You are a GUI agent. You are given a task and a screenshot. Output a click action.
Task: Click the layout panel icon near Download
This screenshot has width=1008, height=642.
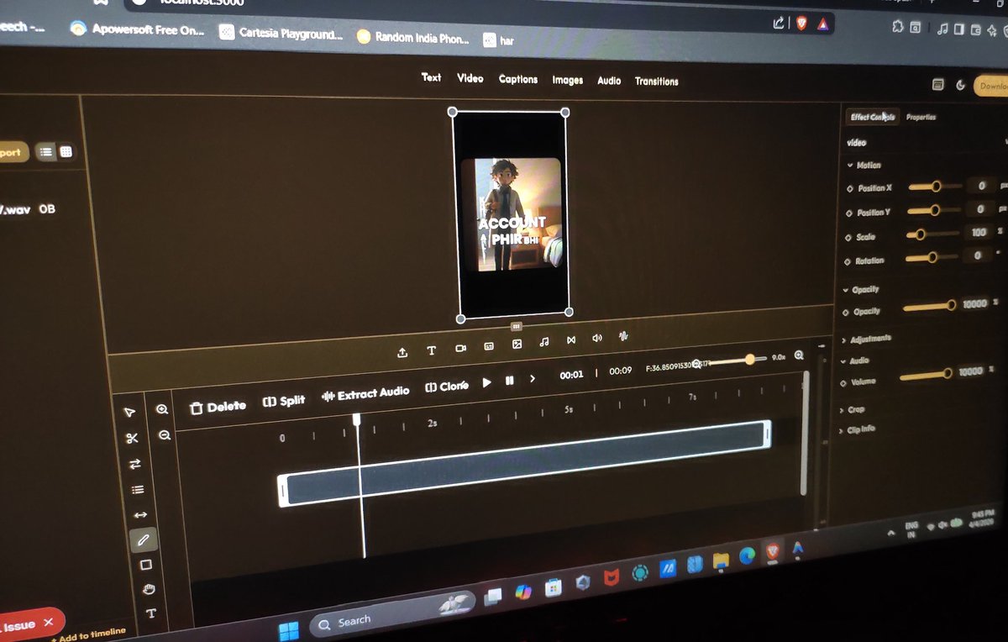point(939,85)
